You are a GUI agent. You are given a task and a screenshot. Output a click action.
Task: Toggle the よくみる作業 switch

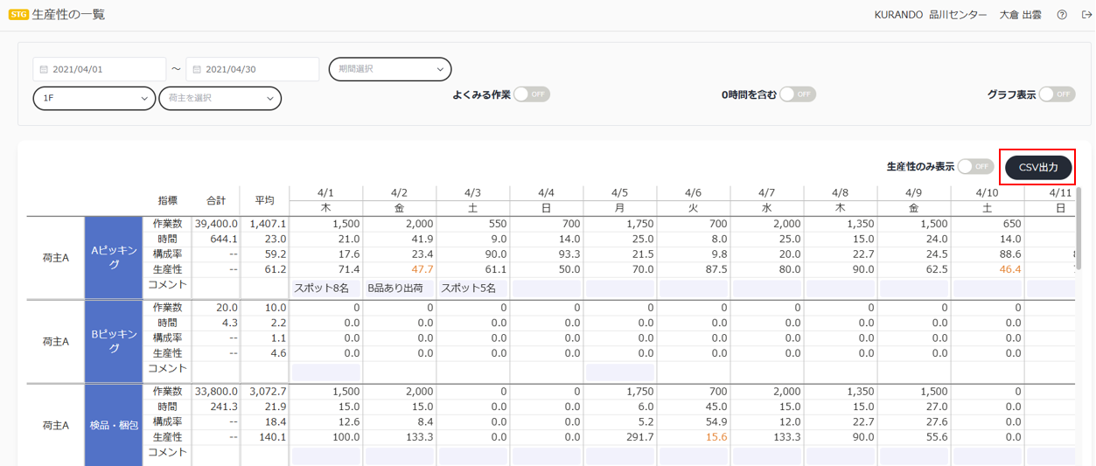532,94
